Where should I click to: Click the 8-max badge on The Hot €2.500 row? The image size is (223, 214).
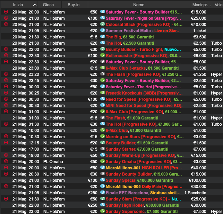coord(103,43)
